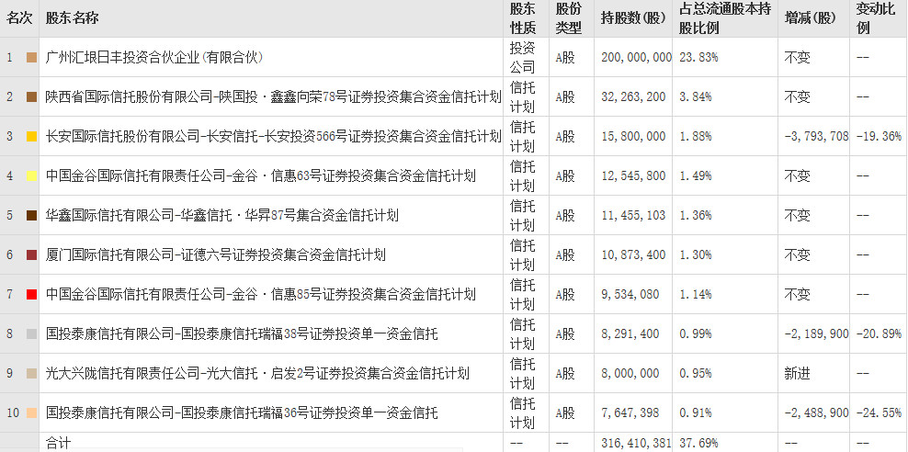The width and height of the screenshot is (908, 452).
Task: Click the 占总流通股本持股比例 column header
Action: [726, 18]
